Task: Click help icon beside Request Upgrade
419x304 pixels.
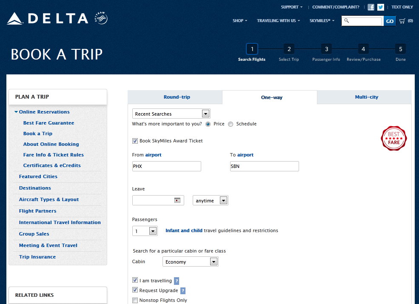Action: click(x=183, y=291)
